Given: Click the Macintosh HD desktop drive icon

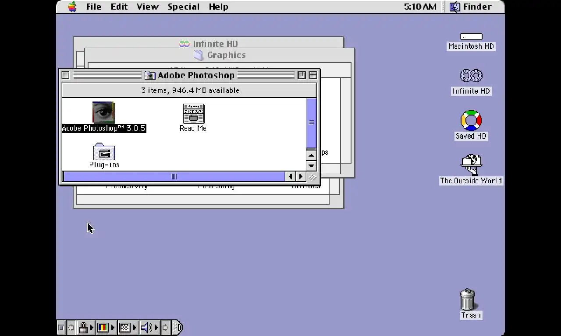Looking at the screenshot, I should click(x=471, y=36).
